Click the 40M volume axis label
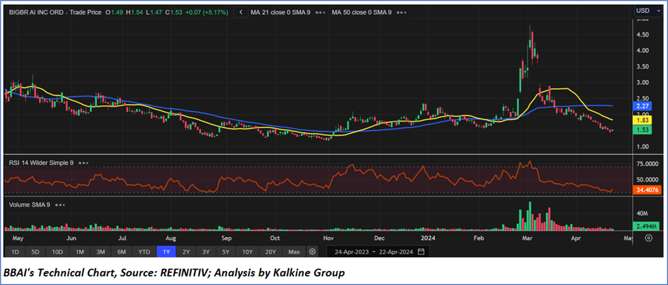The width and height of the screenshot is (668, 285). click(642, 214)
